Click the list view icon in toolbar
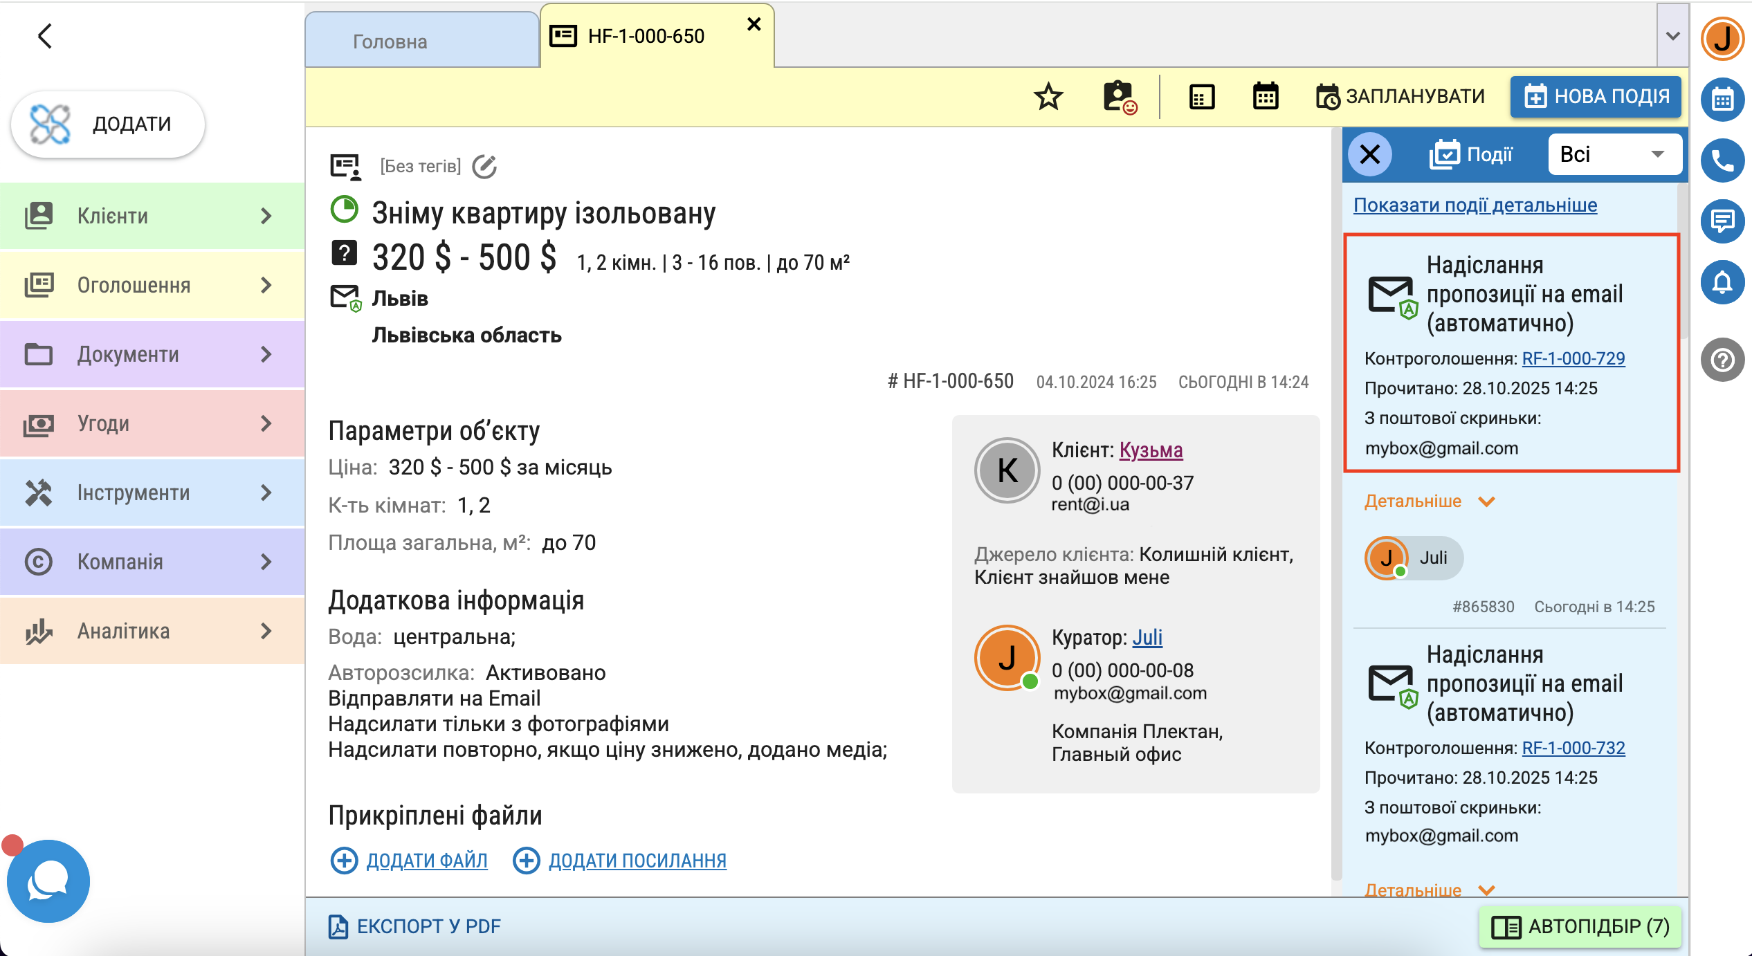The width and height of the screenshot is (1752, 956). coord(1202,97)
